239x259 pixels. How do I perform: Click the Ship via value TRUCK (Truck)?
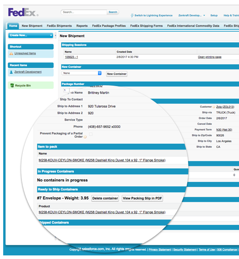(x=226, y=113)
